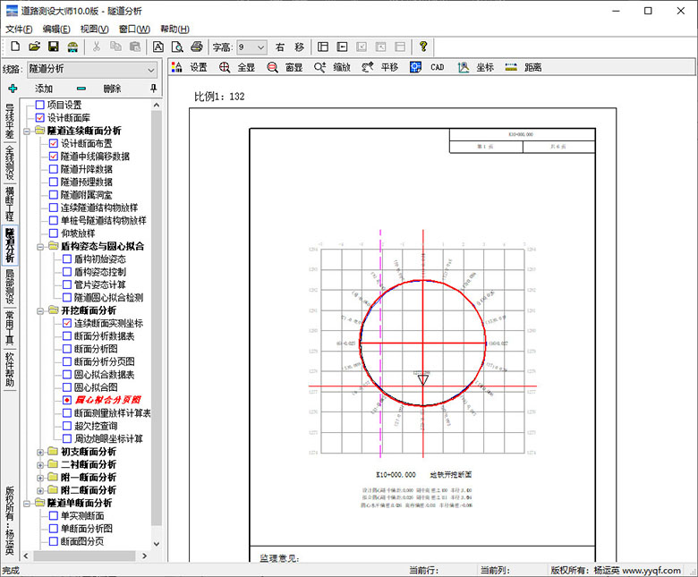Click the Open folder toolbar icon
This screenshot has width=698, height=577.
[34, 47]
